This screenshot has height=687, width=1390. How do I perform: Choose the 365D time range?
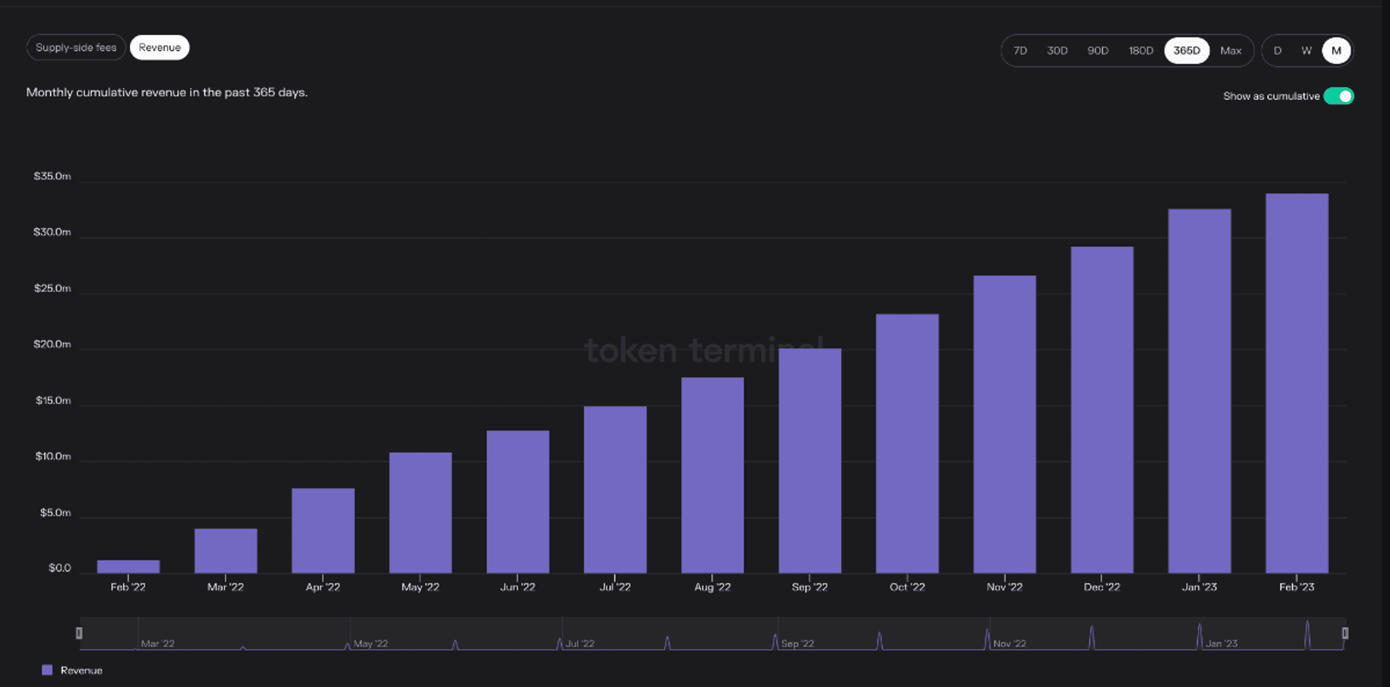[x=1186, y=51]
